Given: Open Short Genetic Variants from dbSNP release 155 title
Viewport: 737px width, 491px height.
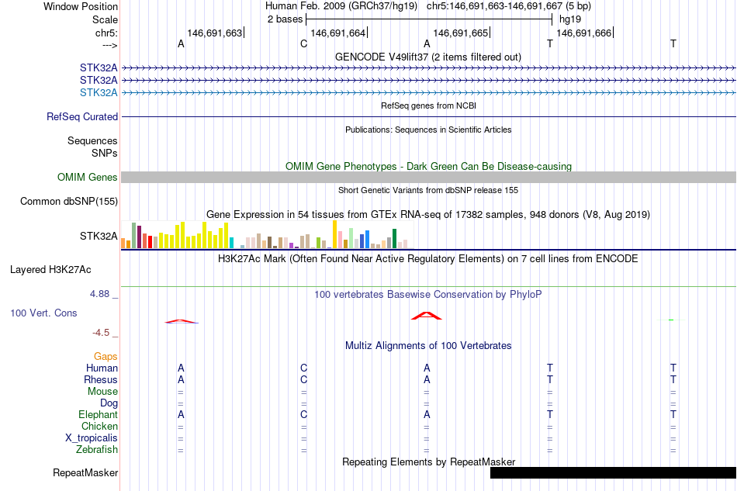Looking at the screenshot, I should click(428, 190).
